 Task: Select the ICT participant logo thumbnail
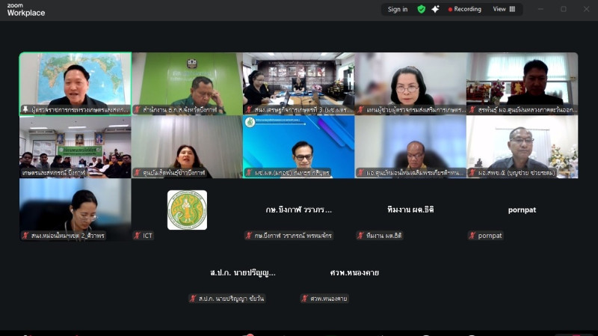[x=188, y=210]
